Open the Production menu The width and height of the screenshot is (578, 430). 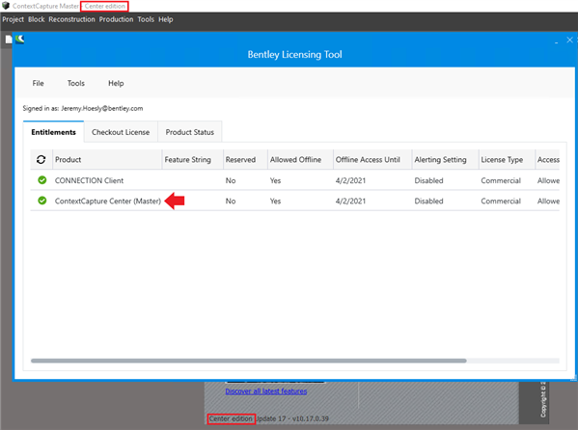coord(116,19)
